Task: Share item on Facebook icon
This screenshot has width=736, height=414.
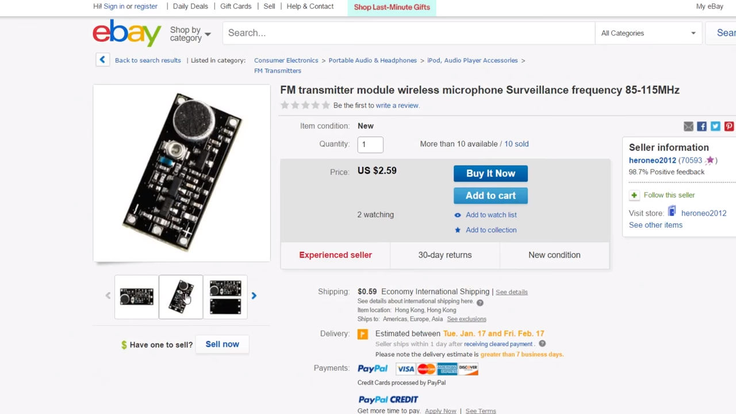Action: click(701, 126)
